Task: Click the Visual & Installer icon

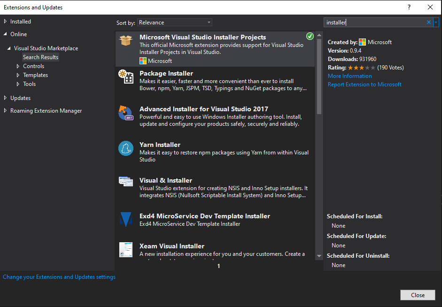Action: point(126,181)
